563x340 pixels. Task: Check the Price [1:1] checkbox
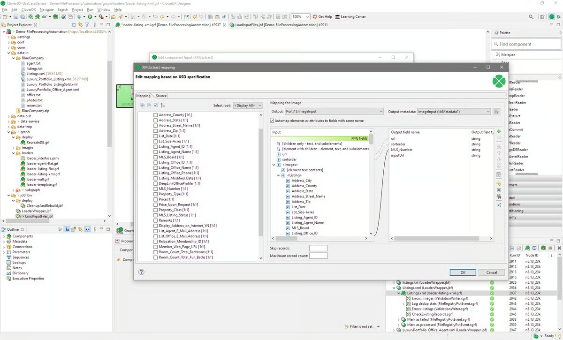[156, 199]
